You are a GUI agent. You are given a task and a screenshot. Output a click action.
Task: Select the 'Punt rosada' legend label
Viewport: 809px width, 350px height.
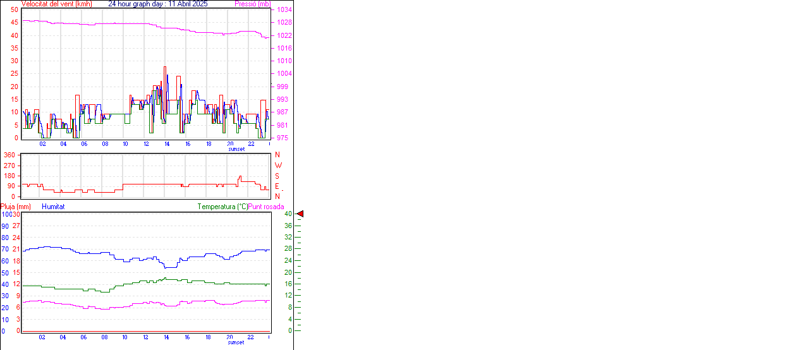click(266, 207)
